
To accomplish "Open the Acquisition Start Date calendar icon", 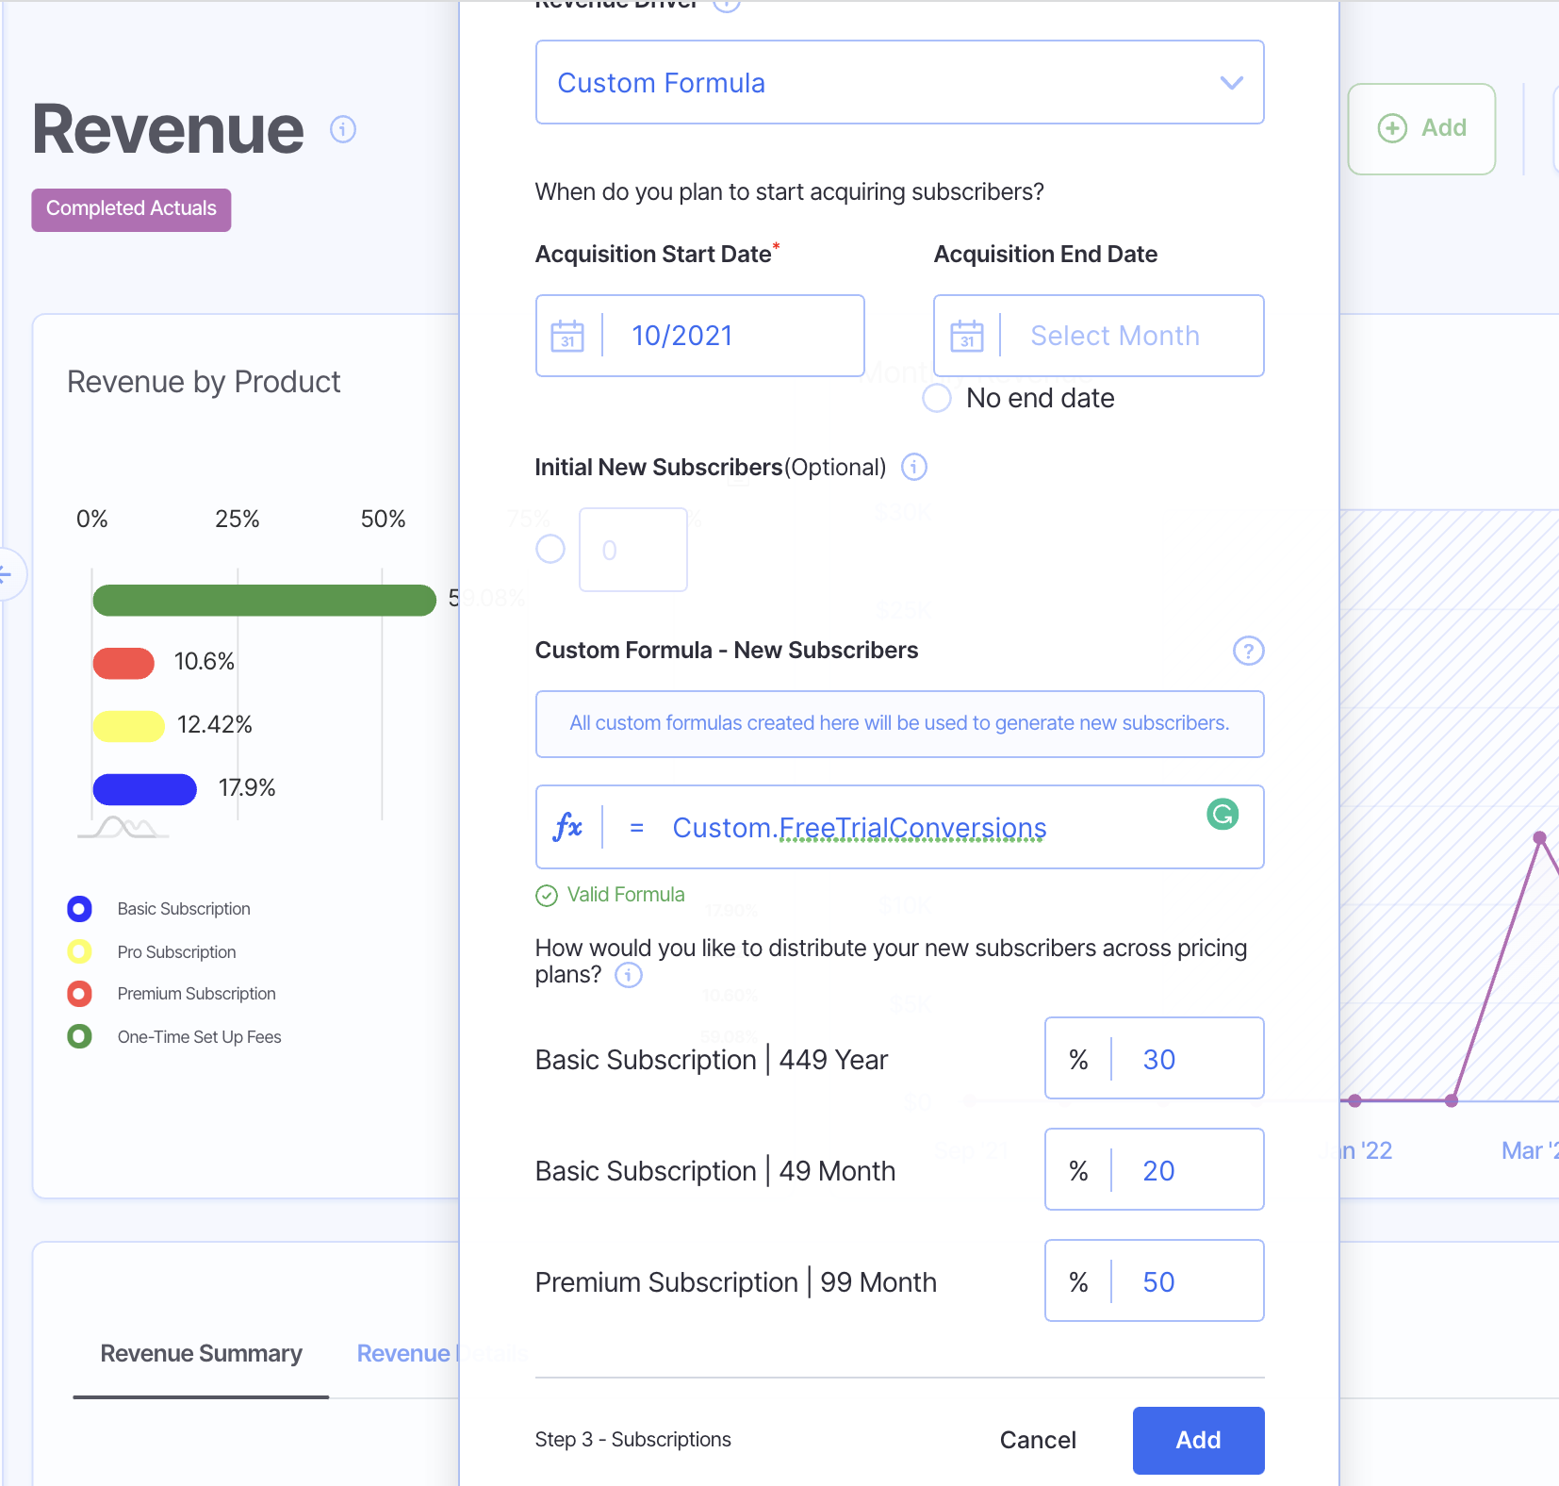I will click(567, 336).
